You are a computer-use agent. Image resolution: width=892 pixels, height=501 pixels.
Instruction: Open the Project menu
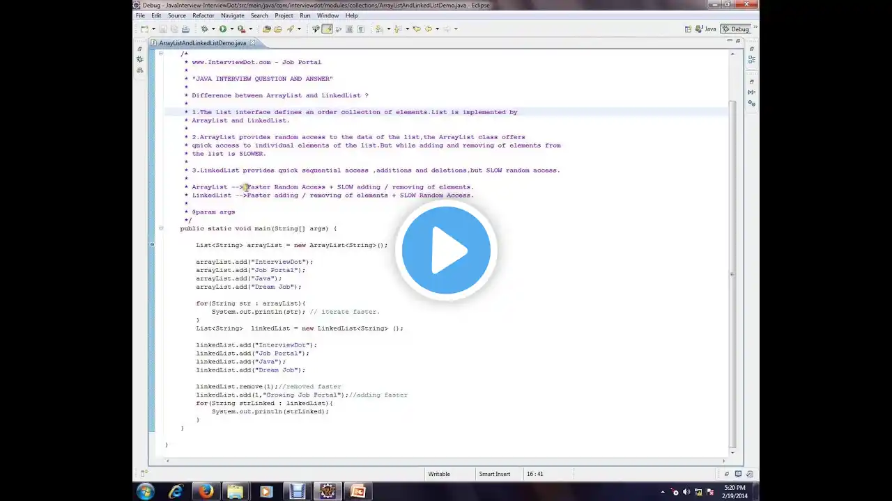(x=284, y=15)
